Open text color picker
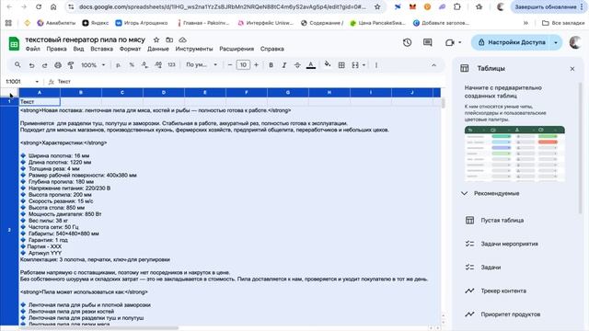589x331 pixels. (311, 65)
